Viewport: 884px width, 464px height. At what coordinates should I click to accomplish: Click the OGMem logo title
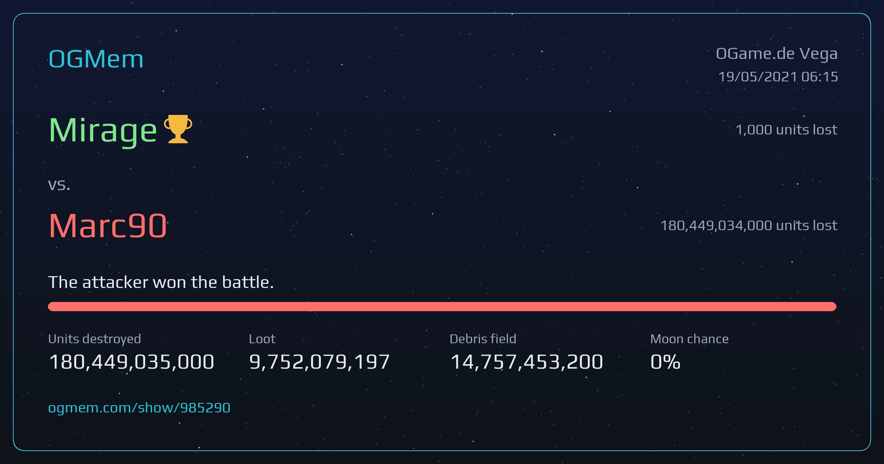(x=96, y=59)
